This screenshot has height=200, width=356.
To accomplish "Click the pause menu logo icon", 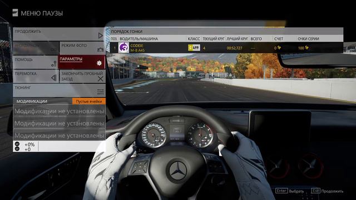I will point(15,13).
